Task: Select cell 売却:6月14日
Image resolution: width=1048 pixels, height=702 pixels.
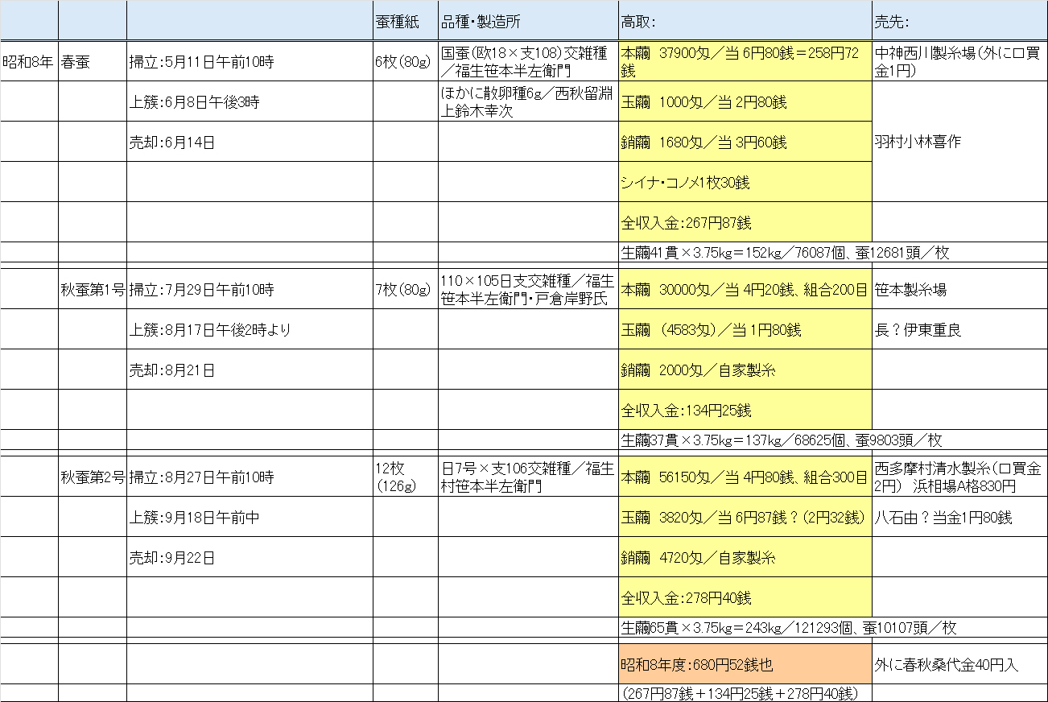Action: click(x=250, y=142)
